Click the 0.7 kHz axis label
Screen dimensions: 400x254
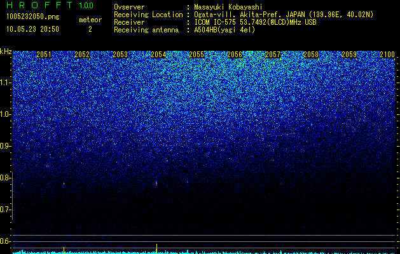click(x=6, y=210)
